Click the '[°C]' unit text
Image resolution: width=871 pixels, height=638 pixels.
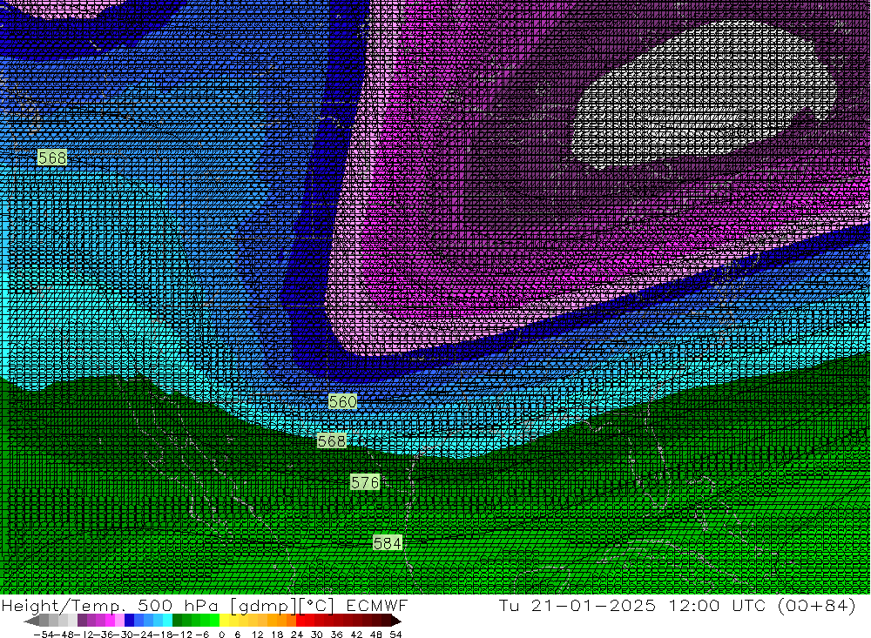click(x=317, y=606)
